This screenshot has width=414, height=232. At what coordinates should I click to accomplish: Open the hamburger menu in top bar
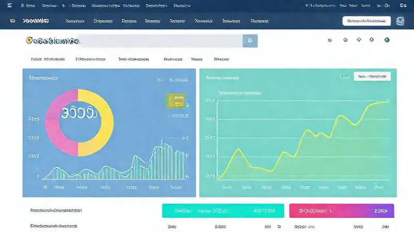[x=9, y=5]
